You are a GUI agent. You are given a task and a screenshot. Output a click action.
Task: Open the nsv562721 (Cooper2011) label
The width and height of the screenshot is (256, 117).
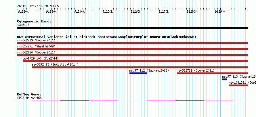(x=196, y=70)
